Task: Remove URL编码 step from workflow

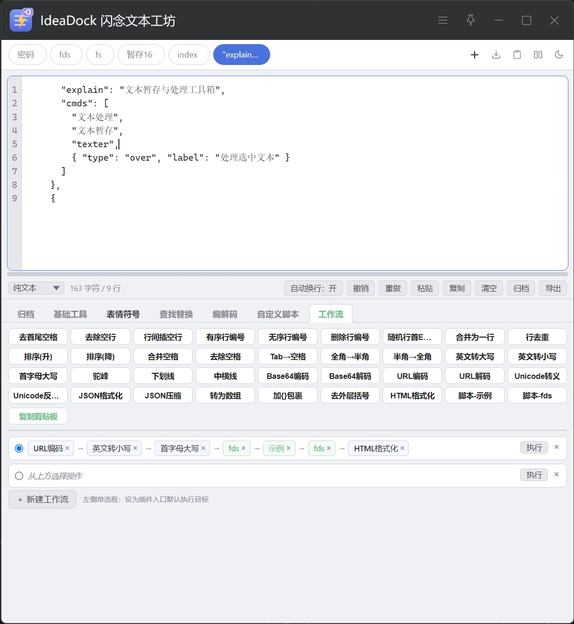Action: coord(67,448)
